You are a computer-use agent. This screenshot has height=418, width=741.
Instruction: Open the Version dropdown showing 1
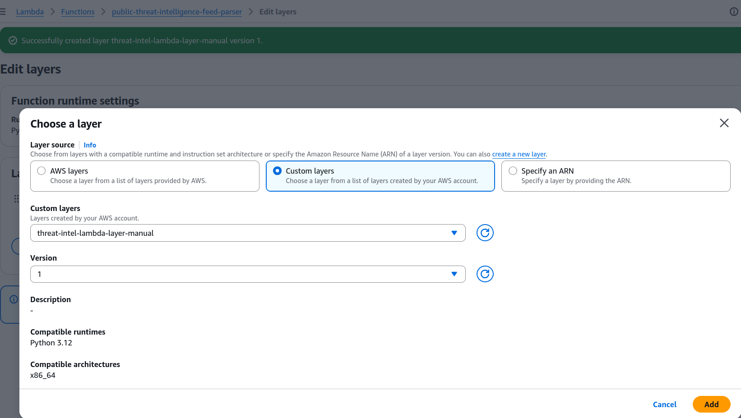tap(248, 274)
